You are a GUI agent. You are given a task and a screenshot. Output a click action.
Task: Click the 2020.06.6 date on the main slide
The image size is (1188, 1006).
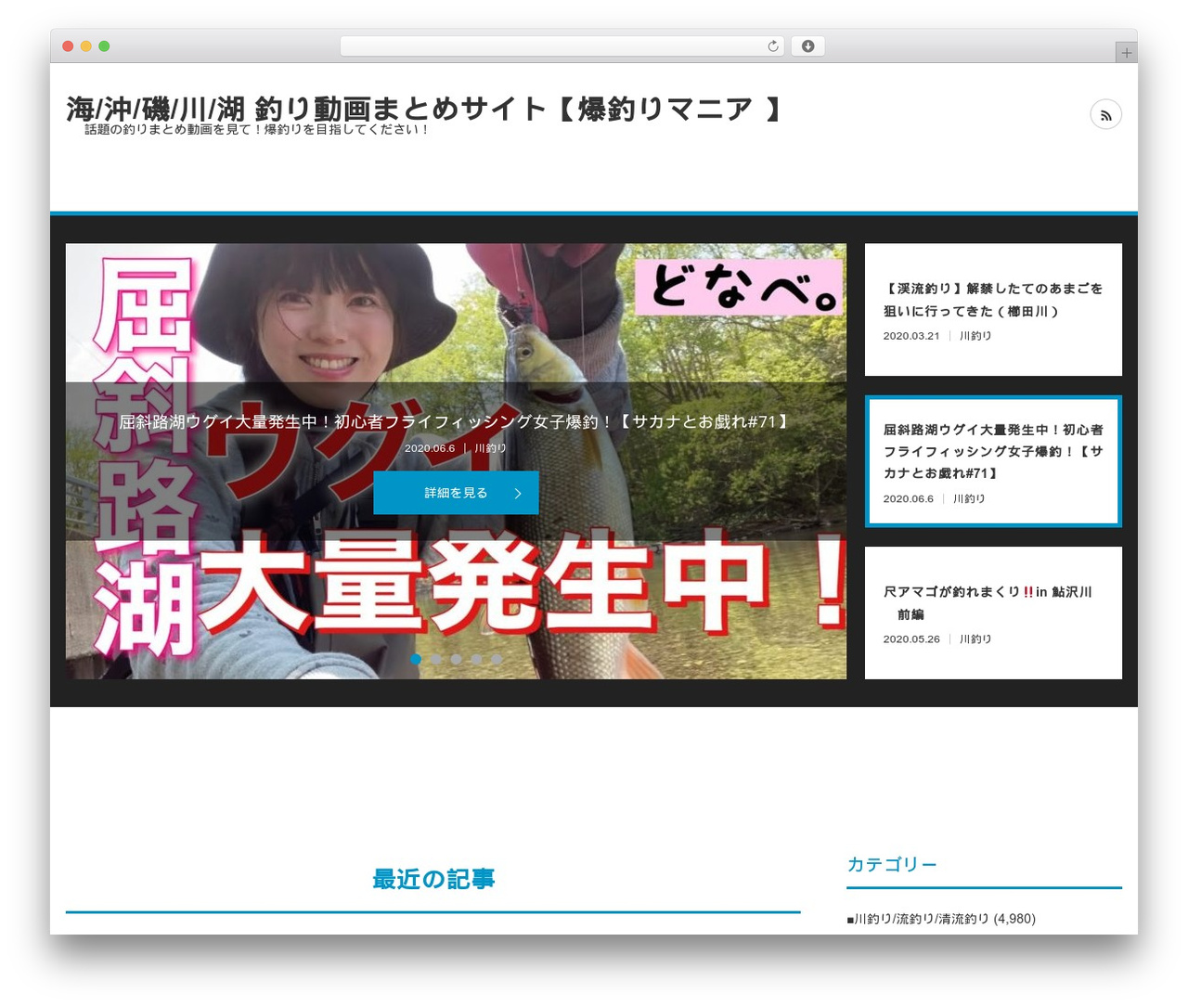pos(430,448)
